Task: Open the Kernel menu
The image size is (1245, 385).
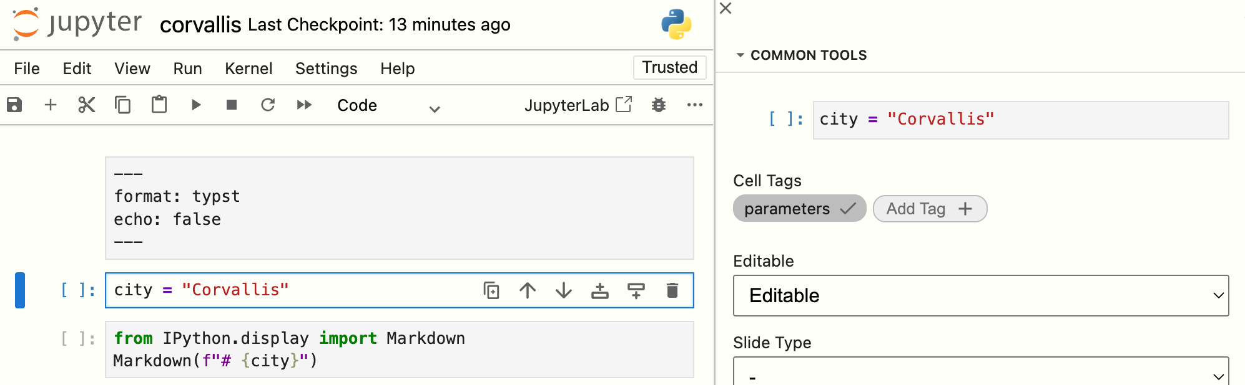Action: [249, 69]
